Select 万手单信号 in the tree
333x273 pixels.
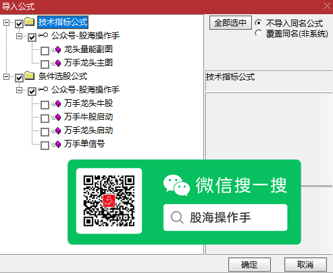84,144
